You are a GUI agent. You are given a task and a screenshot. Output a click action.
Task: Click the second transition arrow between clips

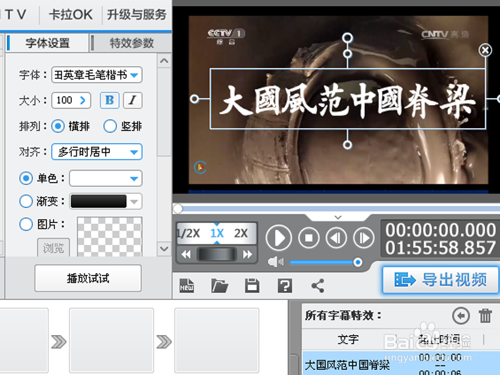pyautogui.click(x=164, y=341)
